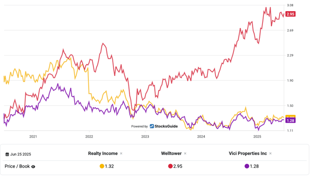
Task: Remove Realty Income with its x icon
Action: 121,153
